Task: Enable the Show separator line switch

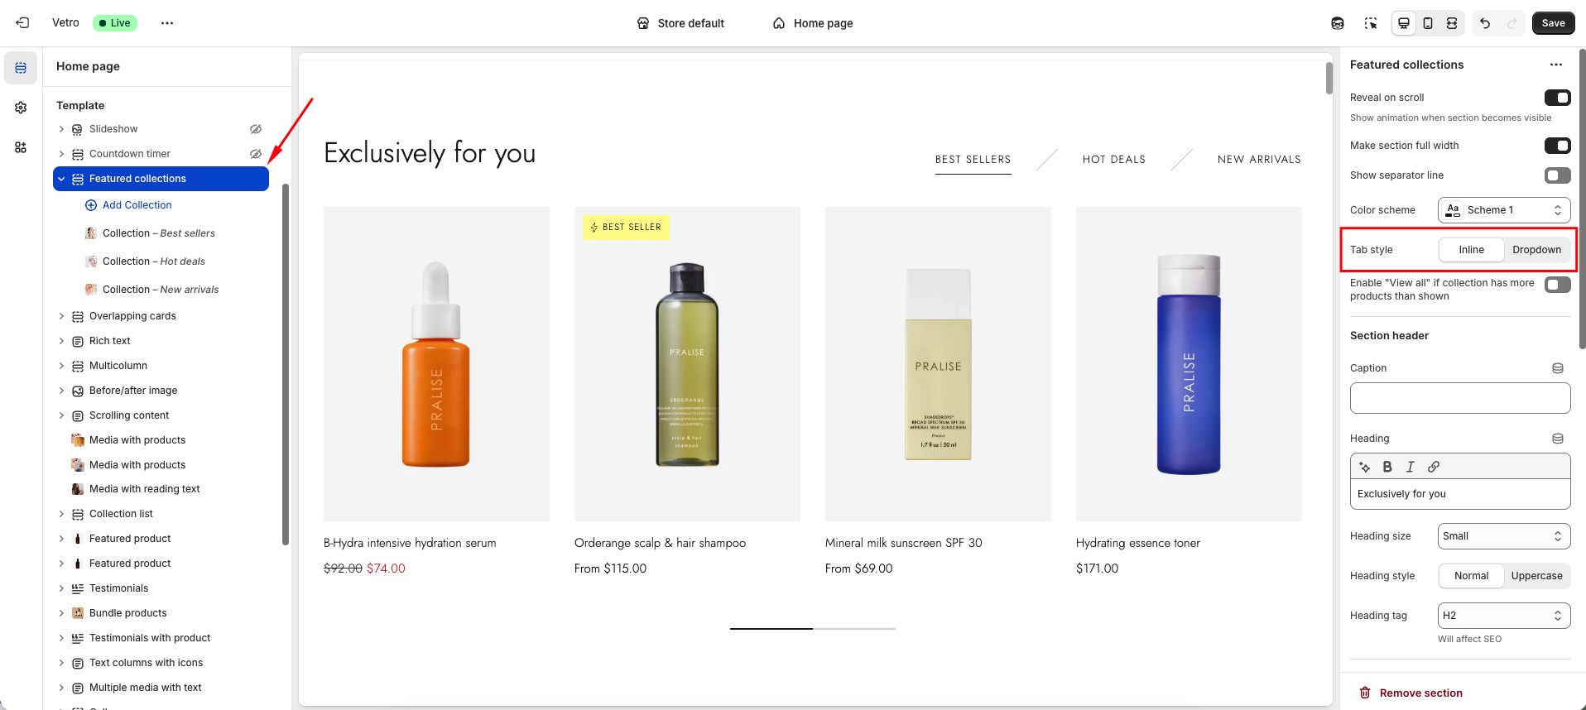Action: (1557, 175)
